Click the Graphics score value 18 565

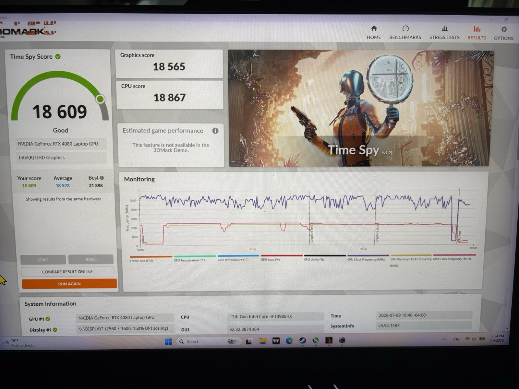[169, 67]
